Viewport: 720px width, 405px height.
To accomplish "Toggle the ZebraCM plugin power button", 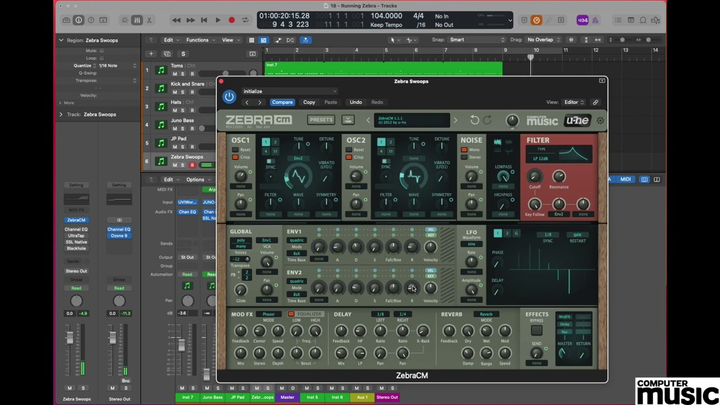I will pos(229,97).
